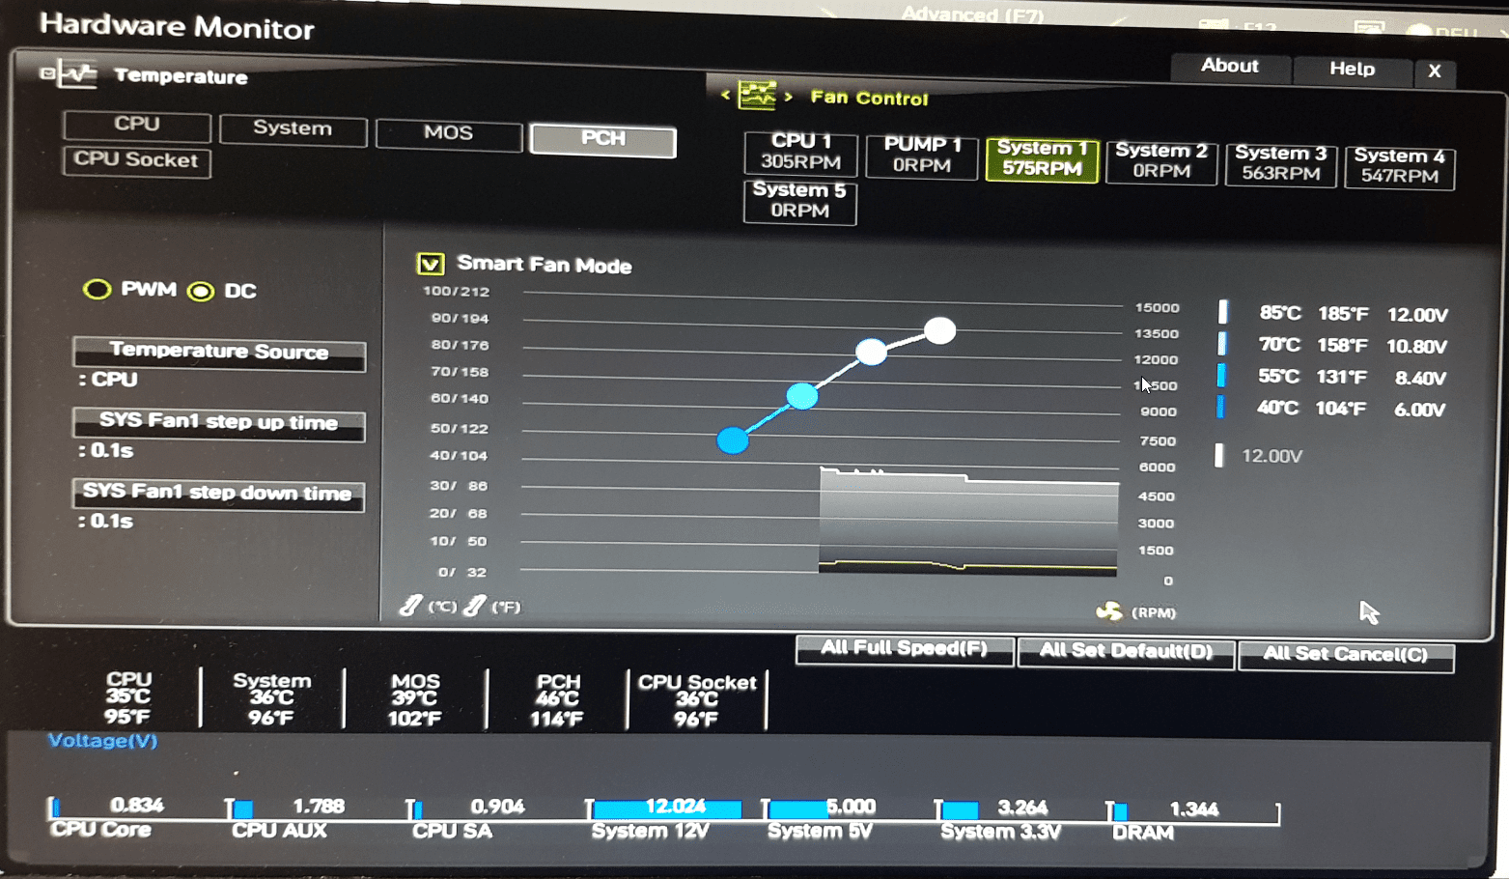Image resolution: width=1509 pixels, height=879 pixels.
Task: Open the Help page
Action: pyautogui.click(x=1352, y=70)
